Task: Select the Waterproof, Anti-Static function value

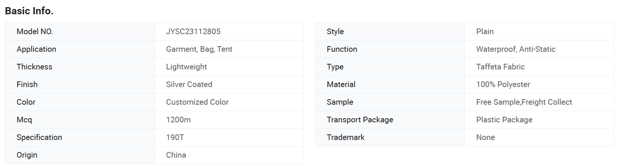Action: point(516,49)
